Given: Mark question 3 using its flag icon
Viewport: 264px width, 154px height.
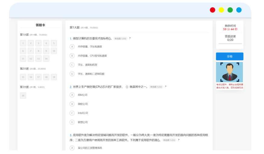Looking at the screenshot, I should pyautogui.click(x=179, y=140).
